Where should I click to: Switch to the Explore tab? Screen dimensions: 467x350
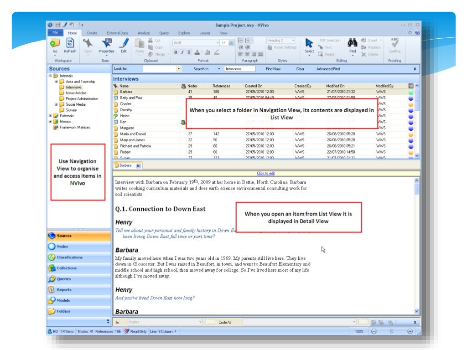(x=184, y=33)
